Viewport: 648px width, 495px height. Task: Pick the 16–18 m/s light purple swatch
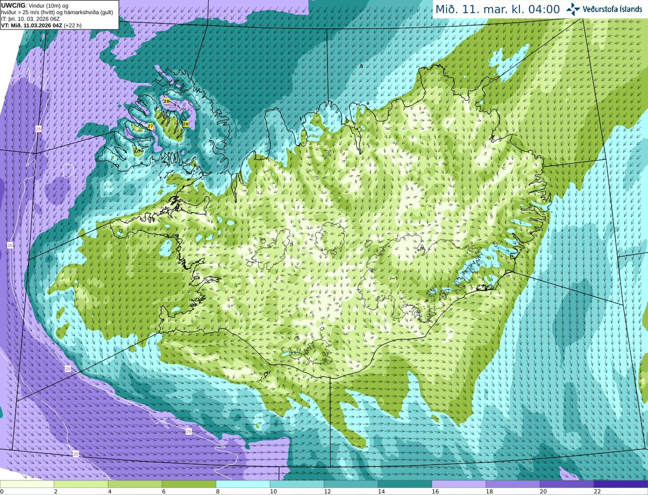[459, 484]
